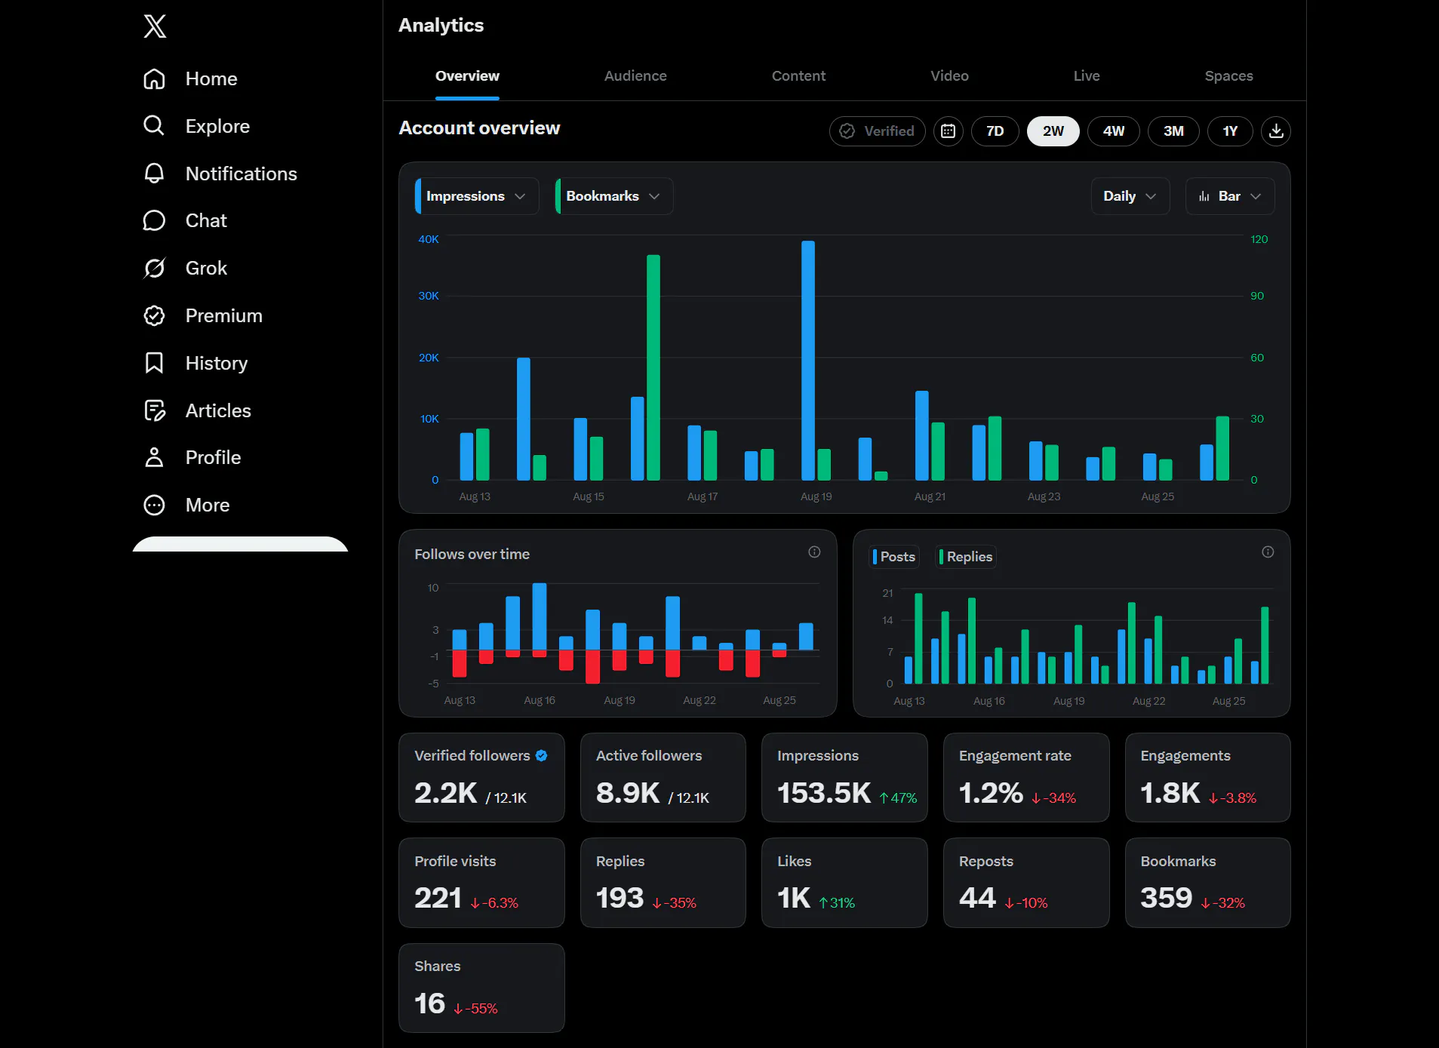Open the History bookmark icon
The height and width of the screenshot is (1048, 1439).
[x=154, y=363]
